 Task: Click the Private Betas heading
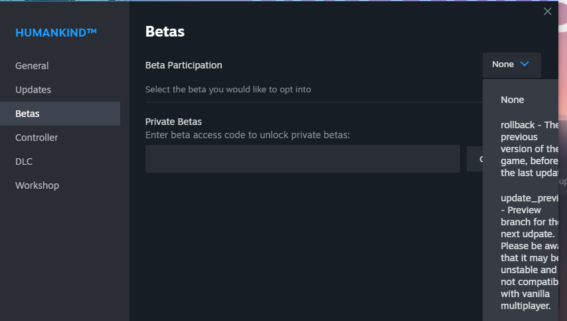tap(173, 122)
